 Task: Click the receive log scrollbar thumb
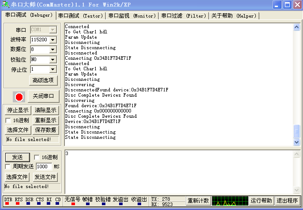pyautogui.click(x=296, y=131)
